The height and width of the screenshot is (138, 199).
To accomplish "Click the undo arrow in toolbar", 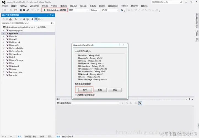I will (32, 10).
